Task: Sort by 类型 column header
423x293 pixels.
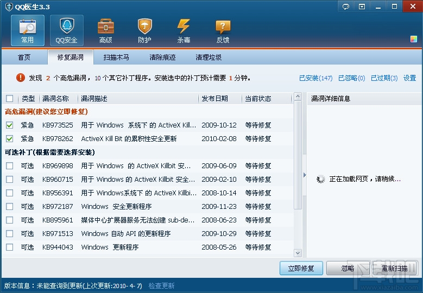Action: point(28,99)
